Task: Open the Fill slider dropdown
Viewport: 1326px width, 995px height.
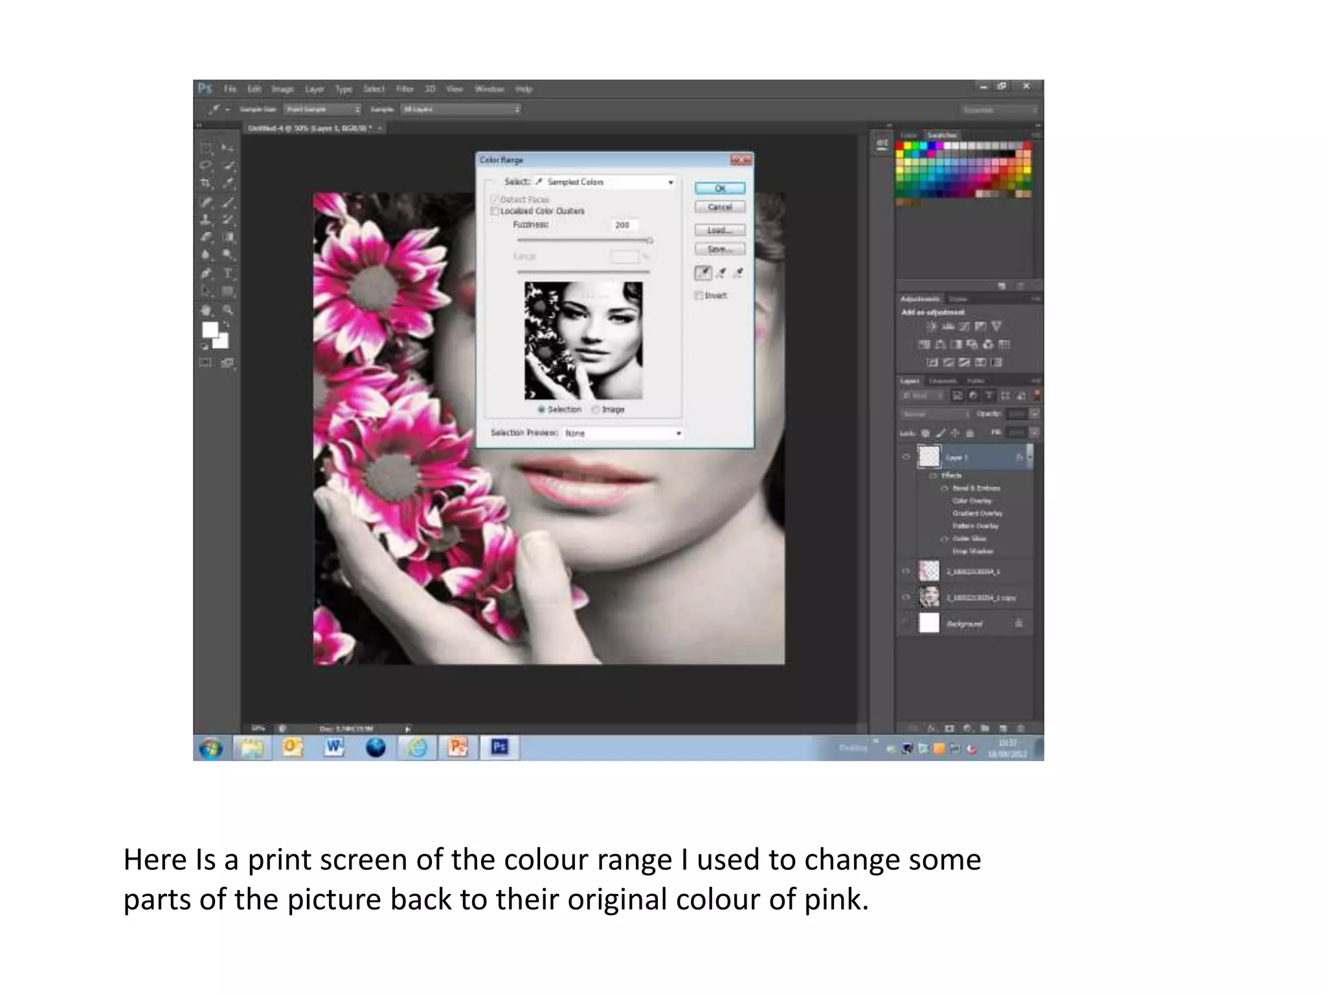Action: [1035, 432]
